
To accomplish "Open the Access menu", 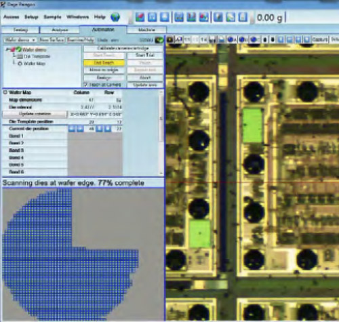I will pyautogui.click(x=12, y=17).
